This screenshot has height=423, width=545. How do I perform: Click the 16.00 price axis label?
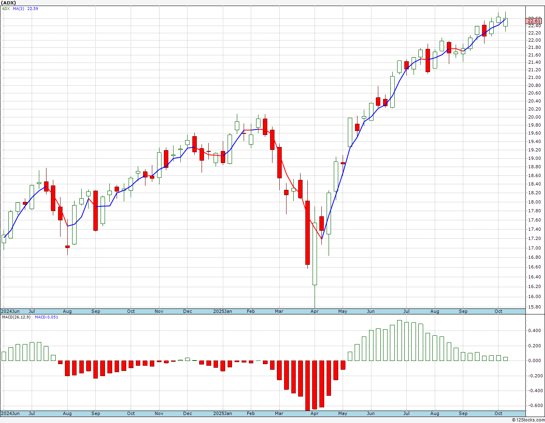pyautogui.click(x=535, y=296)
